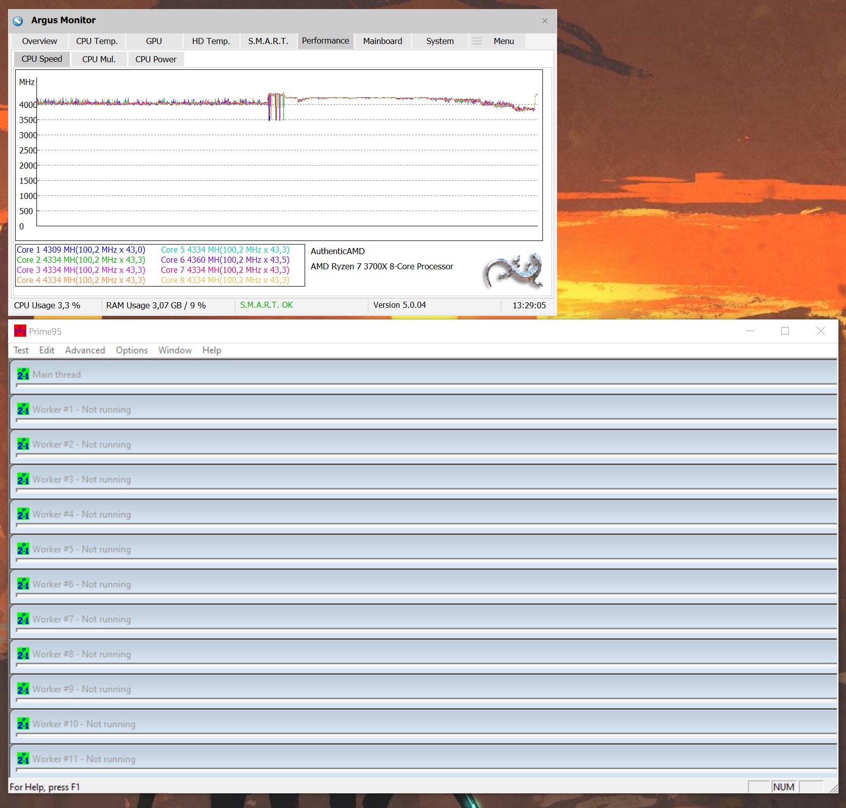The width and height of the screenshot is (846, 808).
Task: Open the Prime95 Edit menu
Action: 47,350
